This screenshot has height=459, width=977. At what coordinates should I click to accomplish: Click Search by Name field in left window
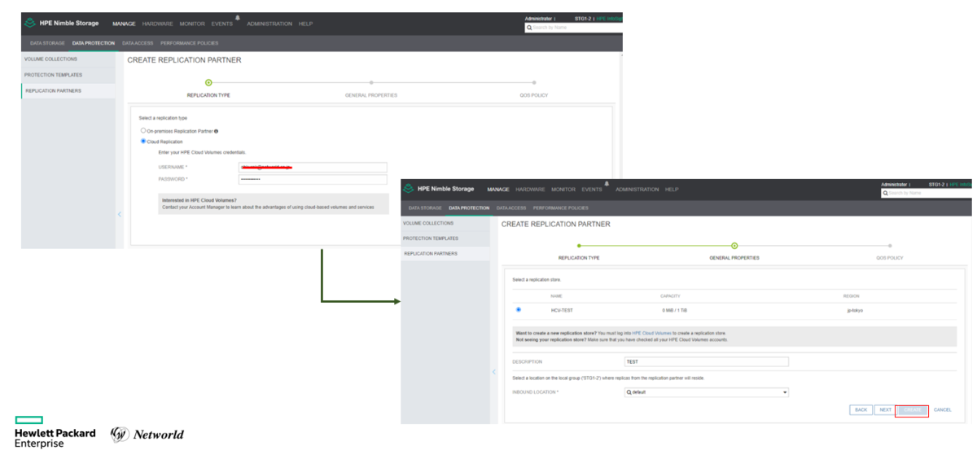(x=574, y=28)
